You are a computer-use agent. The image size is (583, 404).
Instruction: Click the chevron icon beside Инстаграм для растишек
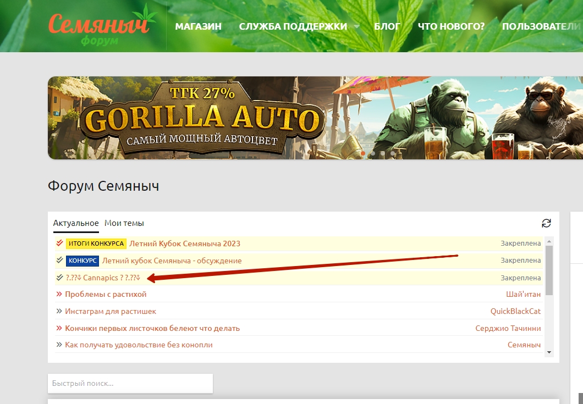(x=59, y=312)
